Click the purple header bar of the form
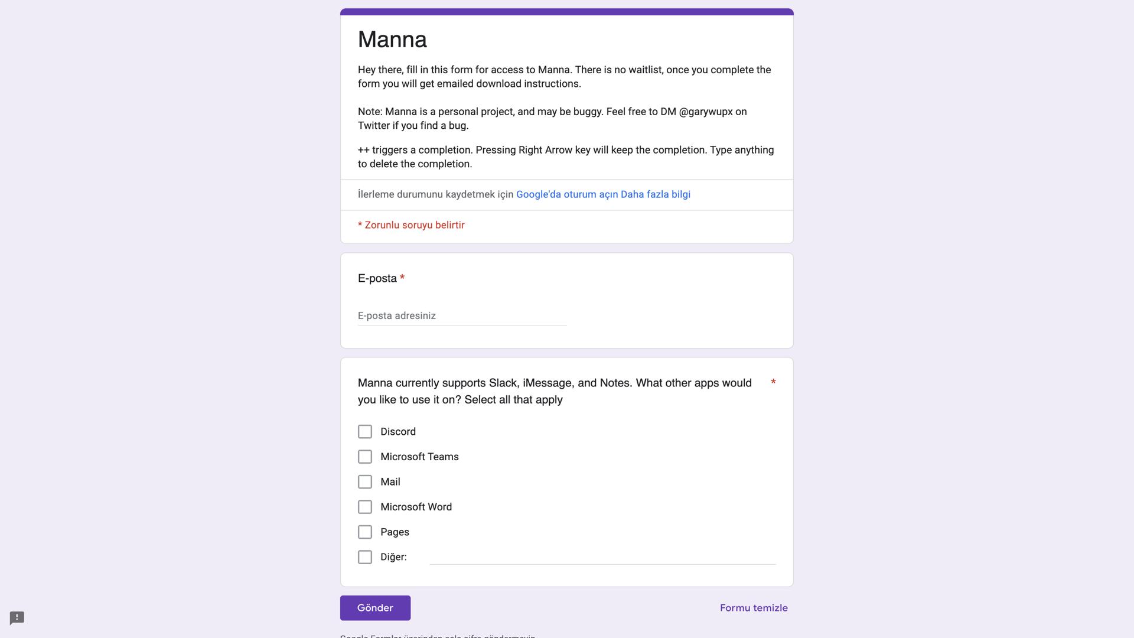Viewport: 1134px width, 638px height. point(567,10)
